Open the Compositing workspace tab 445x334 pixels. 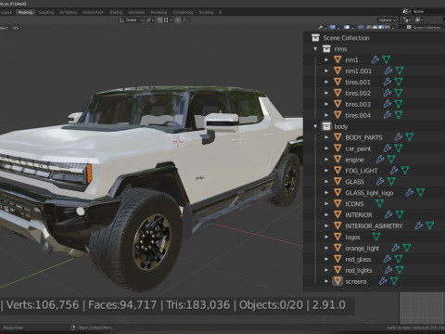click(183, 12)
